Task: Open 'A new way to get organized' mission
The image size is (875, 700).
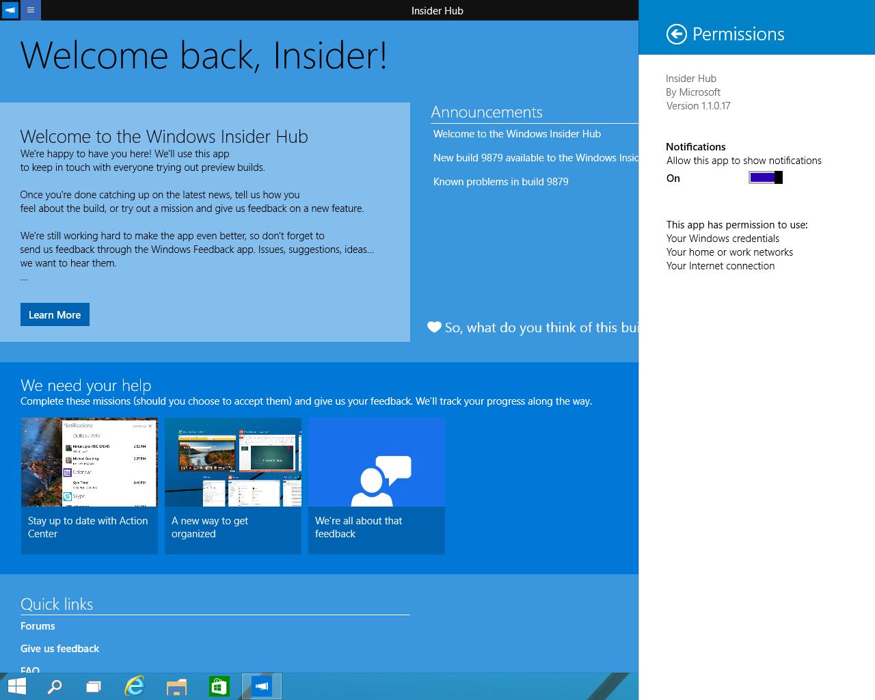Action: coord(233,486)
